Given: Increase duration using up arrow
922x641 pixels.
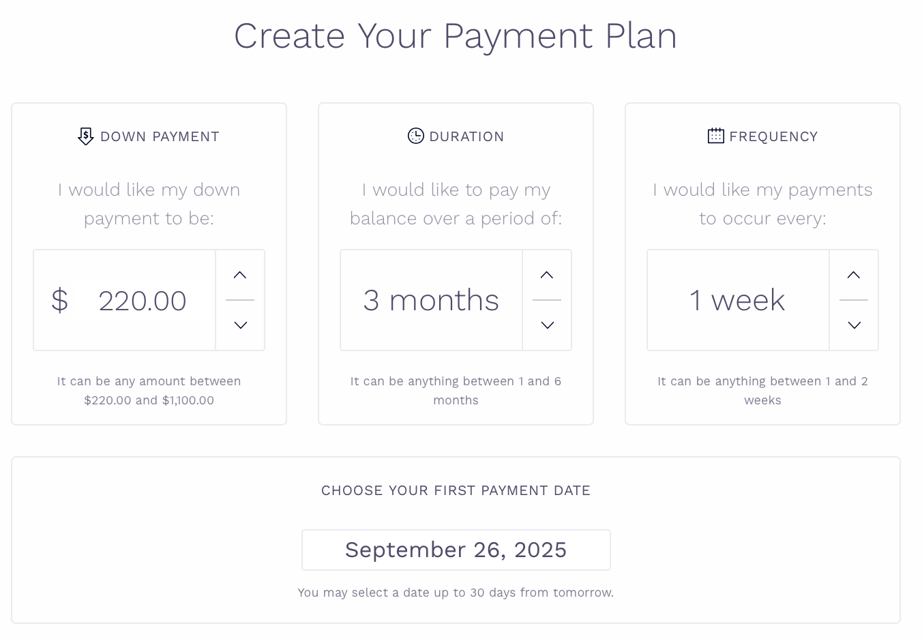Looking at the screenshot, I should point(547,275).
